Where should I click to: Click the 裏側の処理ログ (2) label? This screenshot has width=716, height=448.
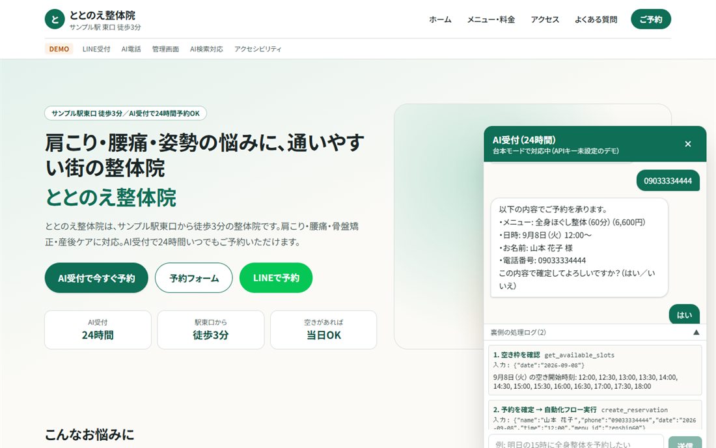(518, 333)
